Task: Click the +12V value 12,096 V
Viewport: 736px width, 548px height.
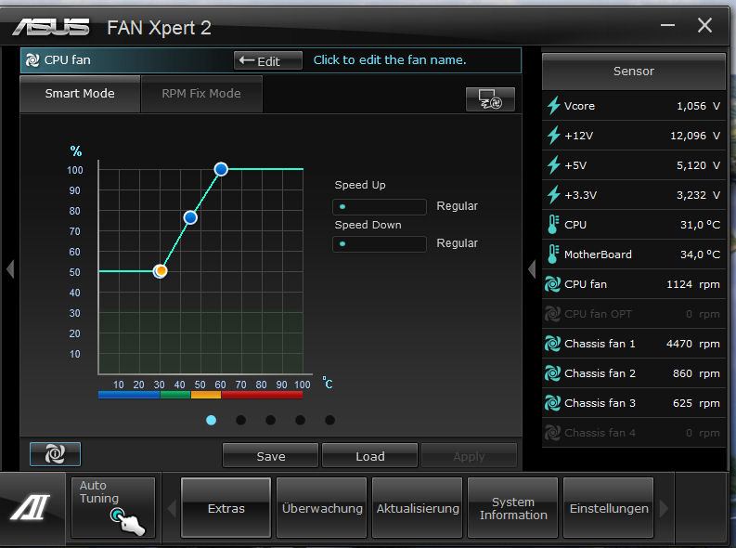Action: (x=694, y=136)
